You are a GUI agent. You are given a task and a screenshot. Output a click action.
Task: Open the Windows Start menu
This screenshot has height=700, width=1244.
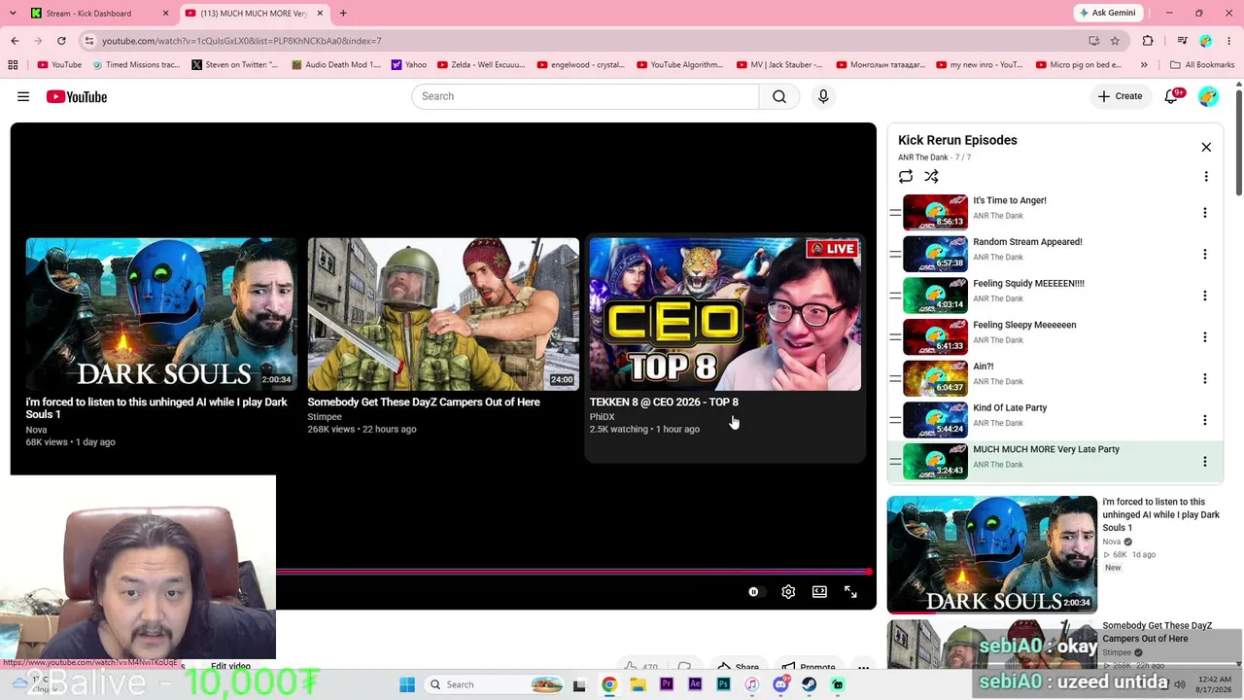point(407,684)
